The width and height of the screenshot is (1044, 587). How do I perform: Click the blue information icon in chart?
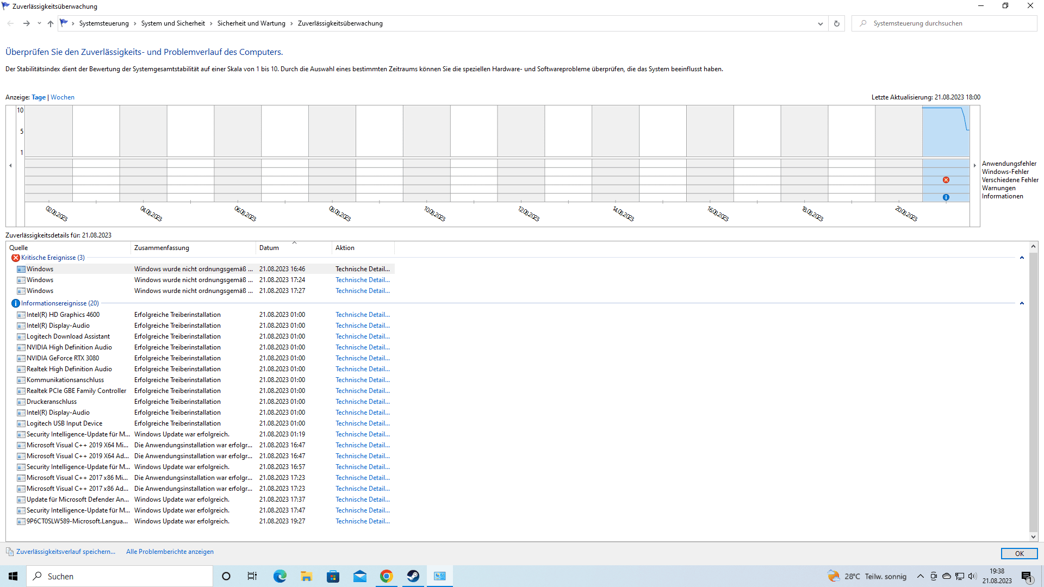[946, 197]
